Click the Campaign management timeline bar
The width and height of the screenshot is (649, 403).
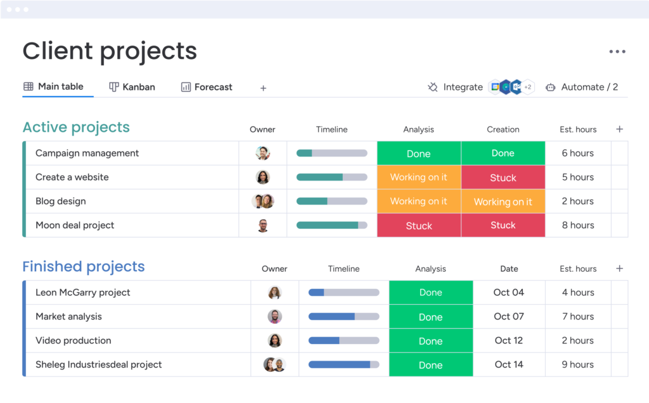click(331, 153)
